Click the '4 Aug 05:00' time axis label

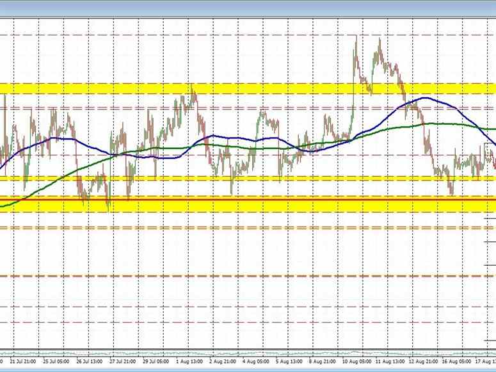[x=256, y=361]
